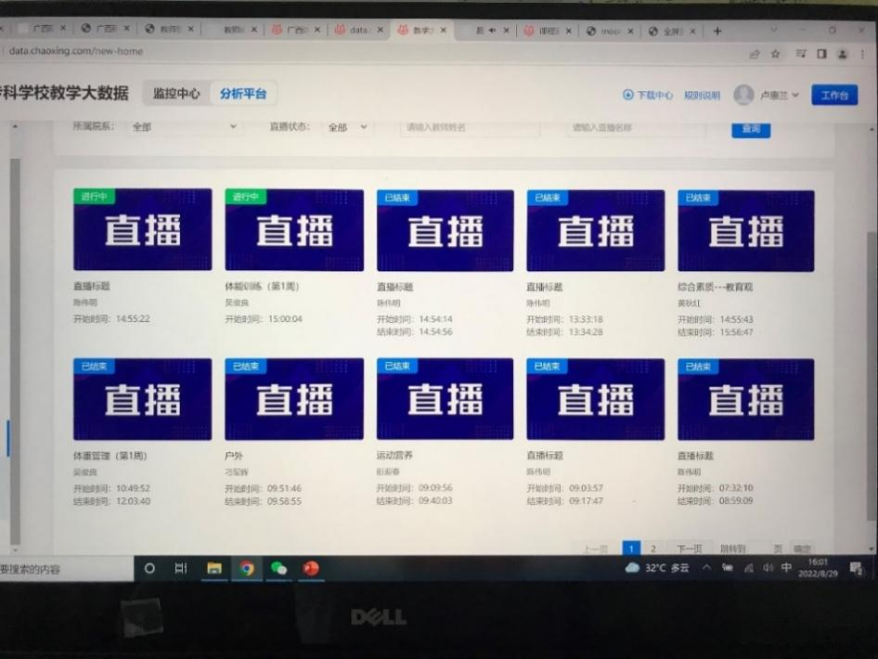Click the blue 查询 button
This screenshot has height=659, width=878.
coord(750,129)
